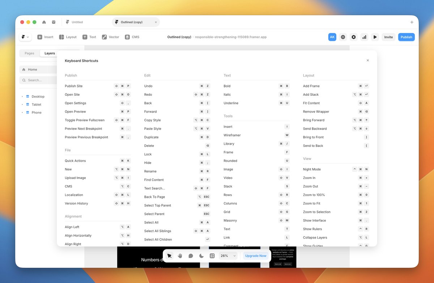Image resolution: width=434 pixels, height=283 pixels.
Task: Click the Masonry shortcut label
Action: click(230, 220)
